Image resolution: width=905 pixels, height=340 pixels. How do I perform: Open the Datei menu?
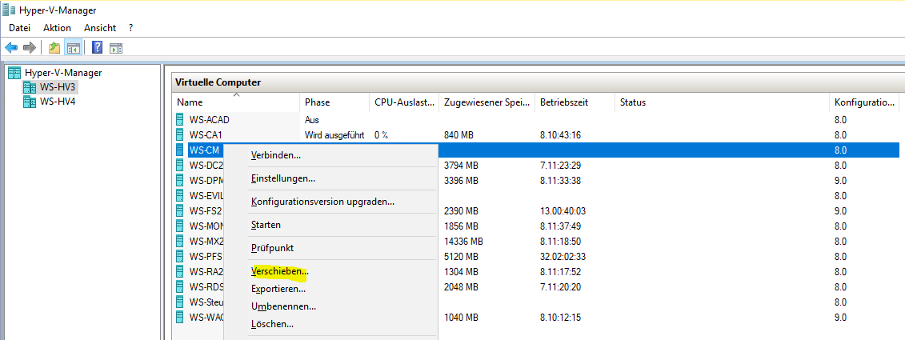coord(20,28)
